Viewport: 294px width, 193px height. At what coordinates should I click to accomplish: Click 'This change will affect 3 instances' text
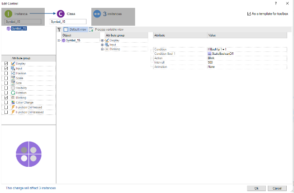click(31, 188)
